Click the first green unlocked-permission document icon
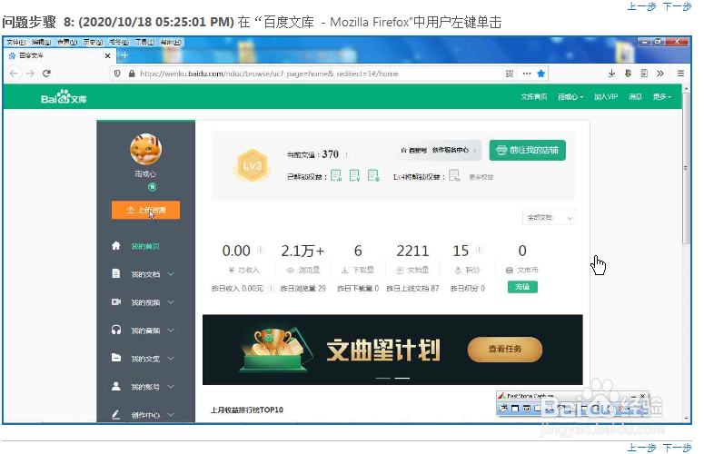This screenshot has height=454, width=704. [x=336, y=175]
